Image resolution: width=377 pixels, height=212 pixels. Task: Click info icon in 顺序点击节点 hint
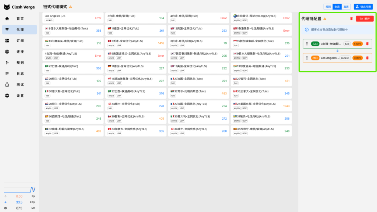307,29
